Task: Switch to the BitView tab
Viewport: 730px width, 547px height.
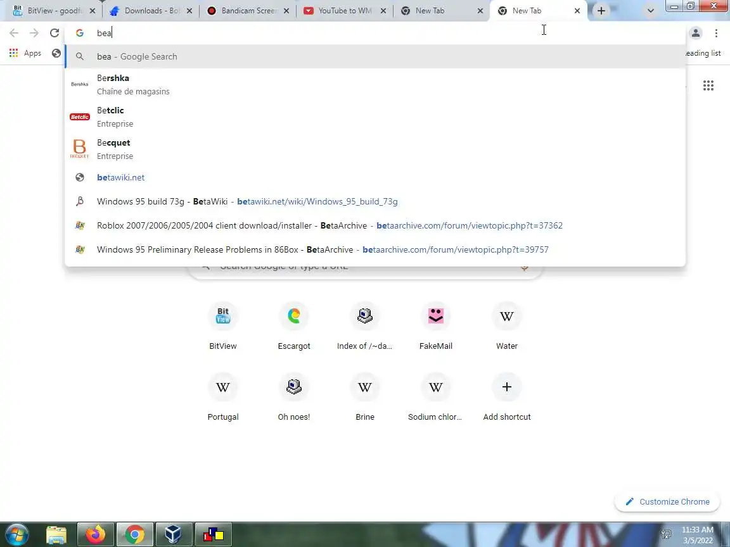Action: pyautogui.click(x=53, y=11)
